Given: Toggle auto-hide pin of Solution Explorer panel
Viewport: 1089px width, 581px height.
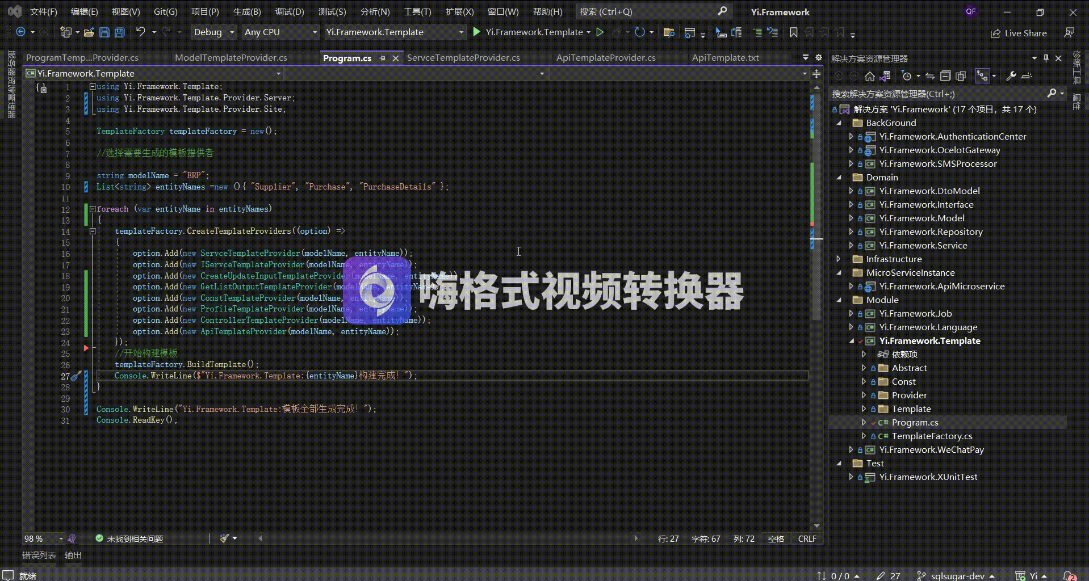Looking at the screenshot, I should [x=1046, y=58].
